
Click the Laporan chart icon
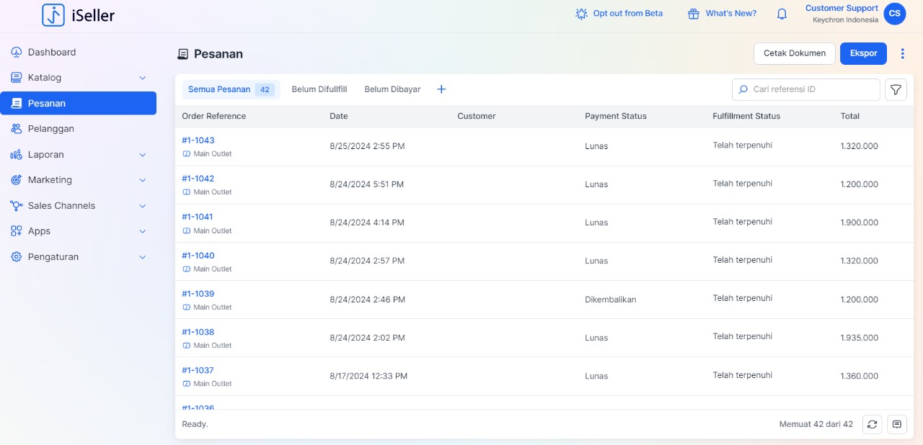[x=16, y=154]
